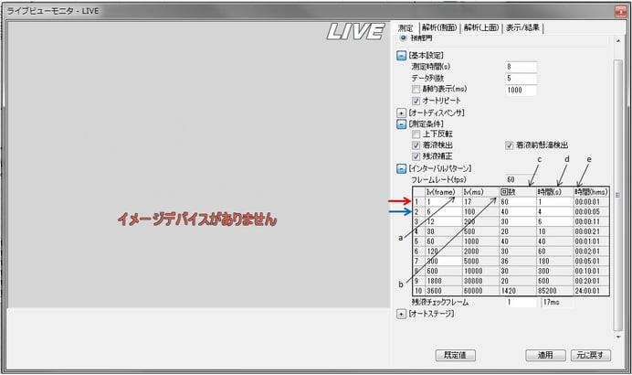Click the settings panel scroll up arrow
Screen dimensions: 632x375
click(618, 41)
